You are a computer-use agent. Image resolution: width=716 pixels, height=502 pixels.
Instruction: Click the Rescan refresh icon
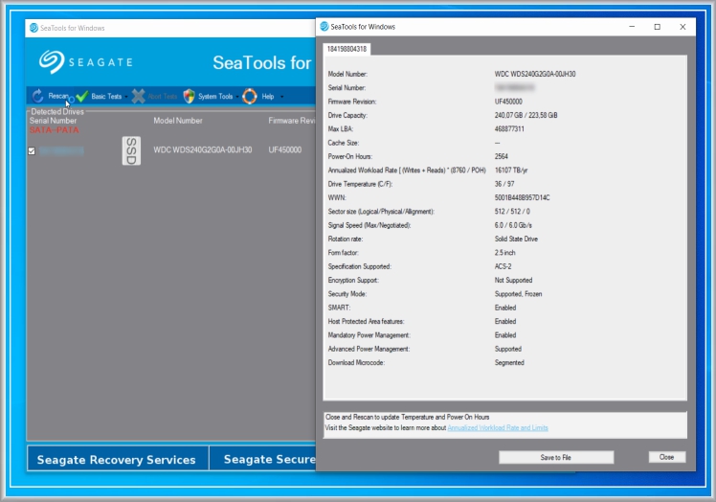click(38, 96)
